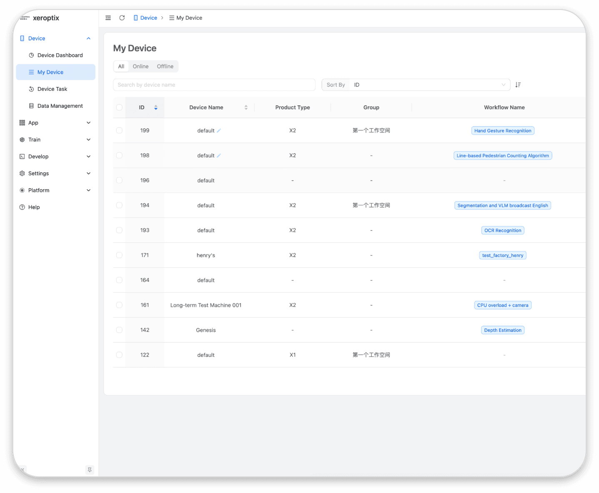Viewport: 599px width, 493px height.
Task: Select the checkbox for device 161
Action: pyautogui.click(x=119, y=305)
